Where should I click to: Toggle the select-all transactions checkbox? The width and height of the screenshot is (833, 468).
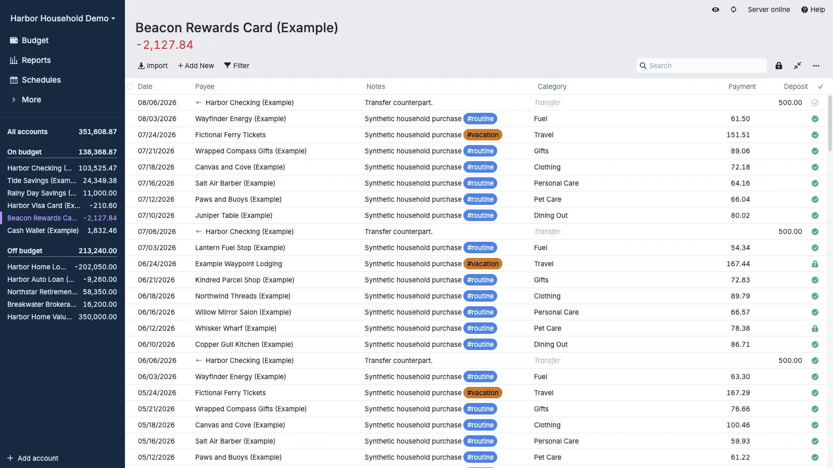[x=130, y=86]
